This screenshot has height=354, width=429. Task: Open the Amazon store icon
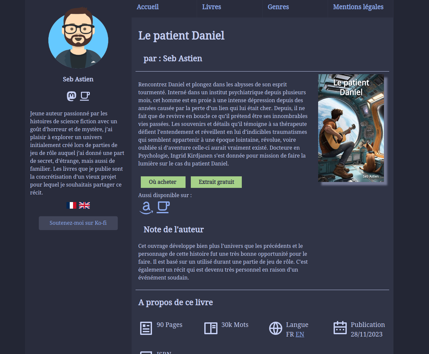tap(146, 208)
